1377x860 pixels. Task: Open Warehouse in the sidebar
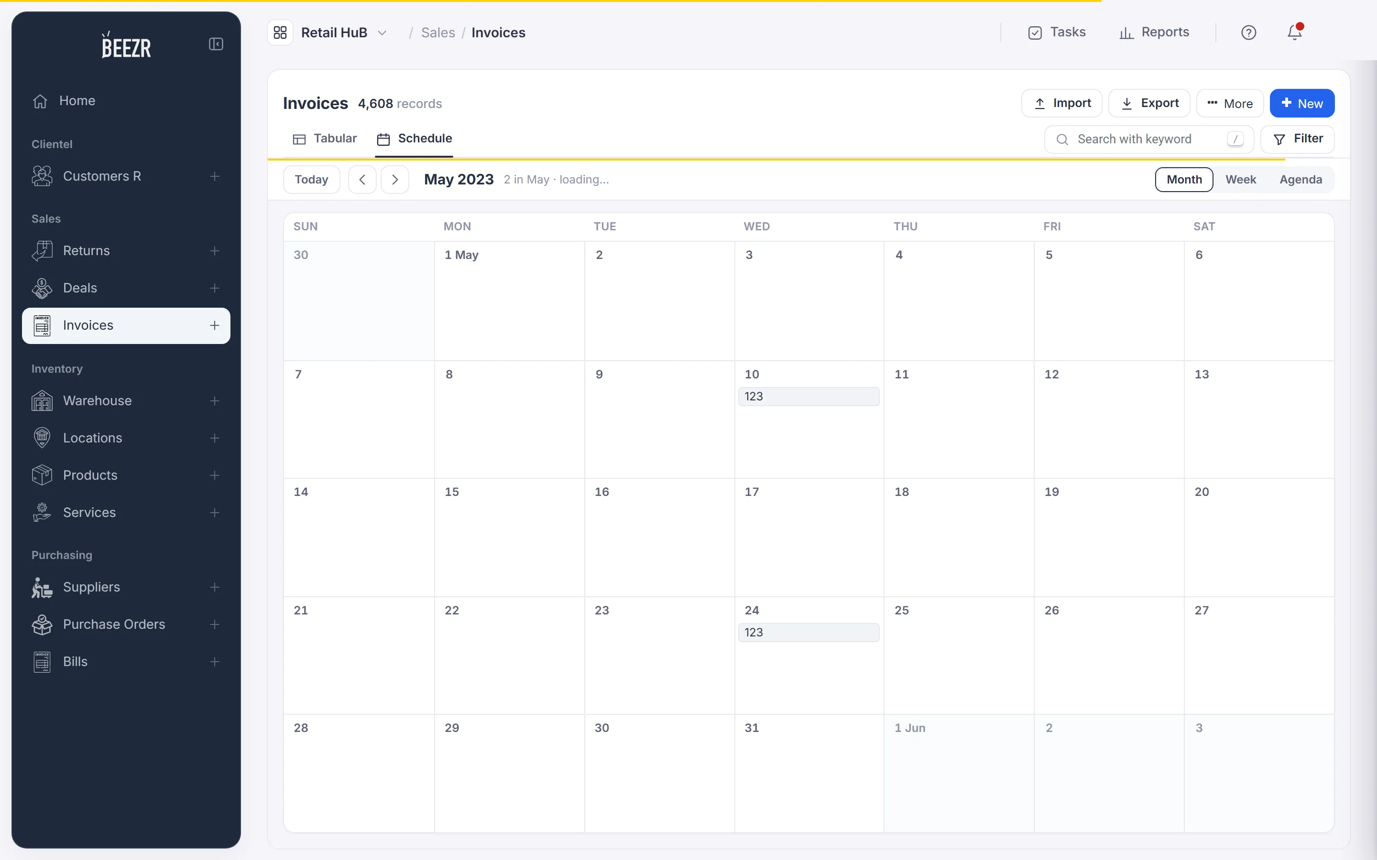[x=126, y=401]
